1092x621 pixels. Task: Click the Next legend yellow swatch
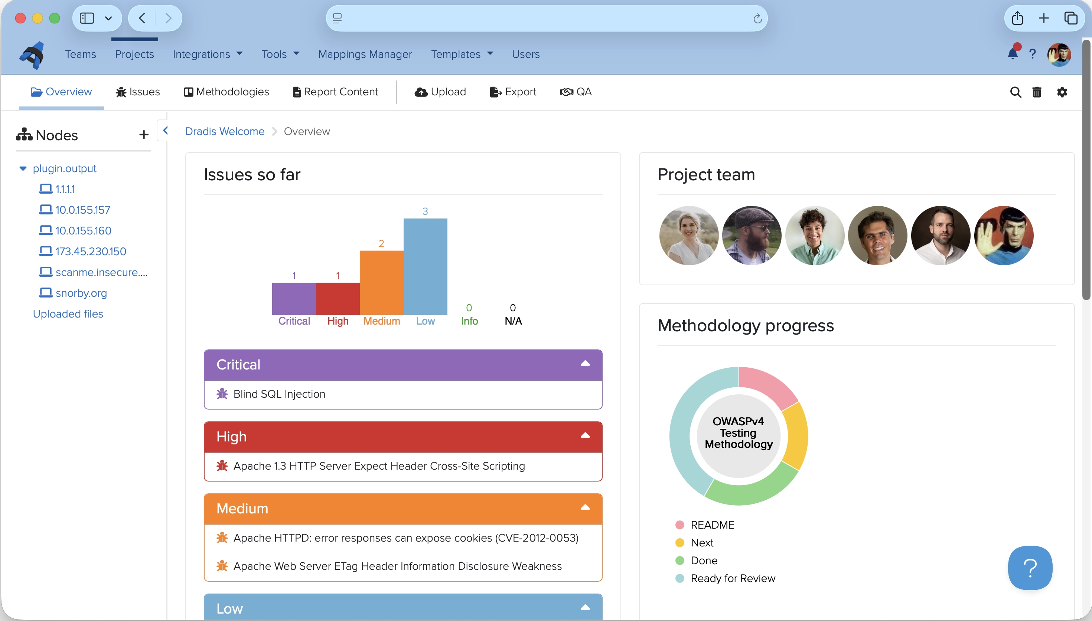[x=679, y=542]
